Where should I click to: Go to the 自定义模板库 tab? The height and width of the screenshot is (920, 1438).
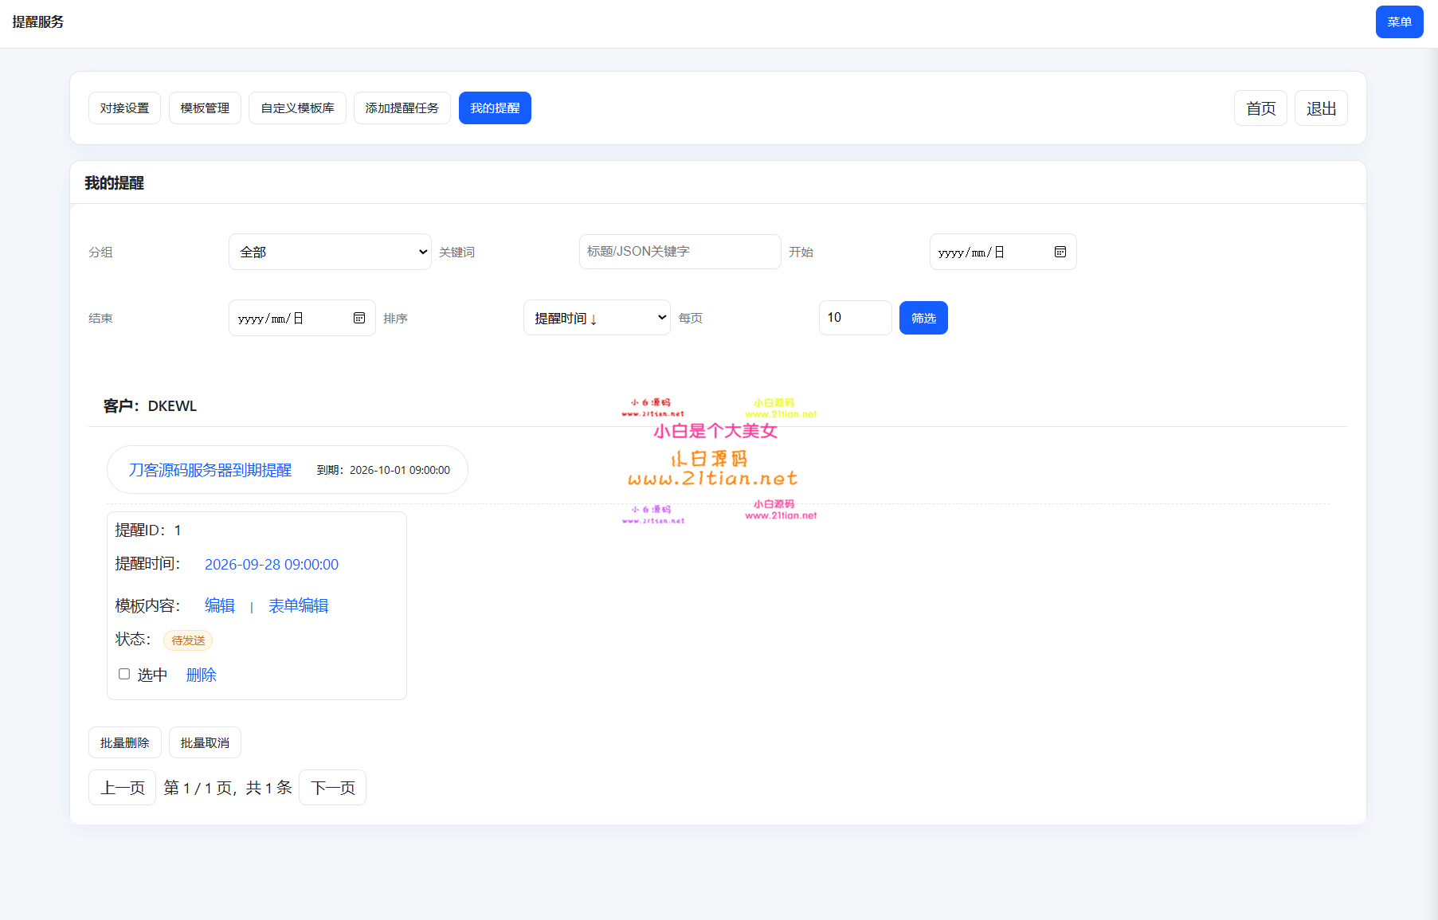297,108
